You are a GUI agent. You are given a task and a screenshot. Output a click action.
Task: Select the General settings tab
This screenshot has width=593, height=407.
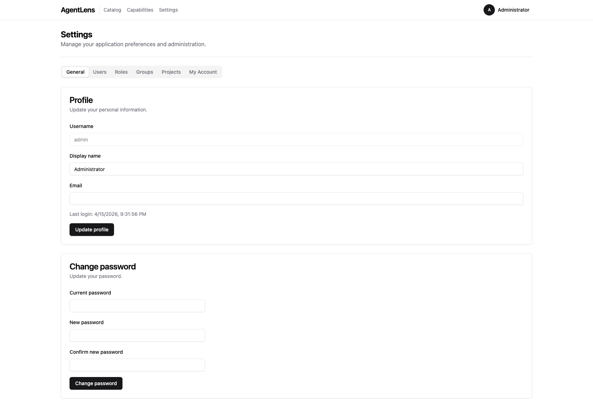click(75, 72)
